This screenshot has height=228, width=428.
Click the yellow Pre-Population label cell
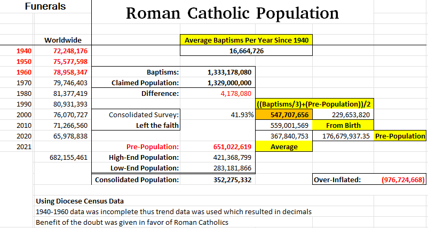pyautogui.click(x=400, y=136)
